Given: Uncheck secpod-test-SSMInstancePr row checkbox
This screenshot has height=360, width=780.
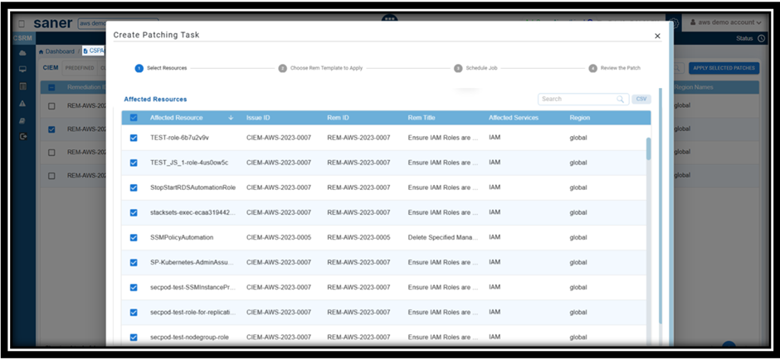Looking at the screenshot, I should coord(134,287).
